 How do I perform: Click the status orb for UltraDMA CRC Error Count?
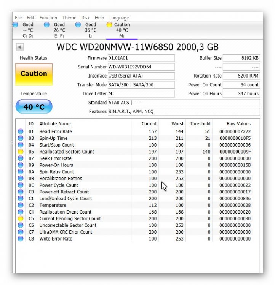(x=21, y=232)
